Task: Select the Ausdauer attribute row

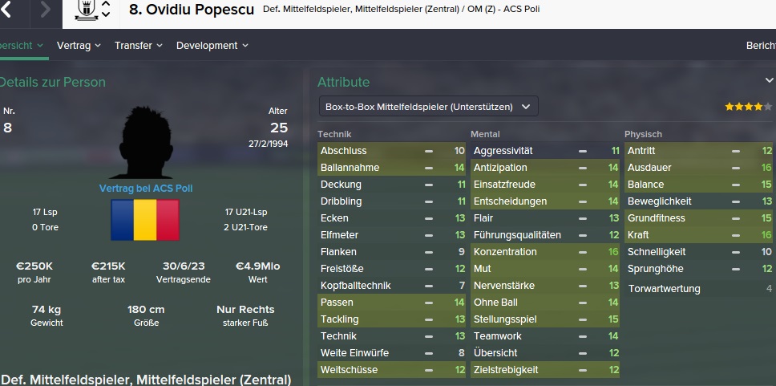Action: [698, 168]
